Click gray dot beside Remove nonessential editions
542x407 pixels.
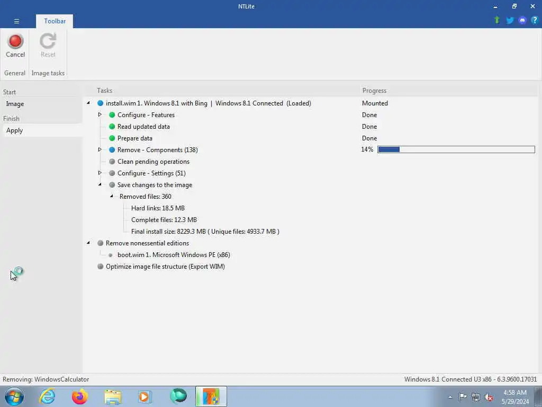(100, 243)
